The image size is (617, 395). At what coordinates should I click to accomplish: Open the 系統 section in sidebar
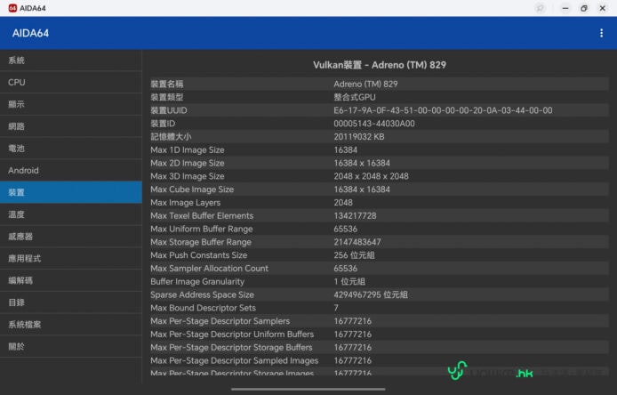[x=71, y=60]
